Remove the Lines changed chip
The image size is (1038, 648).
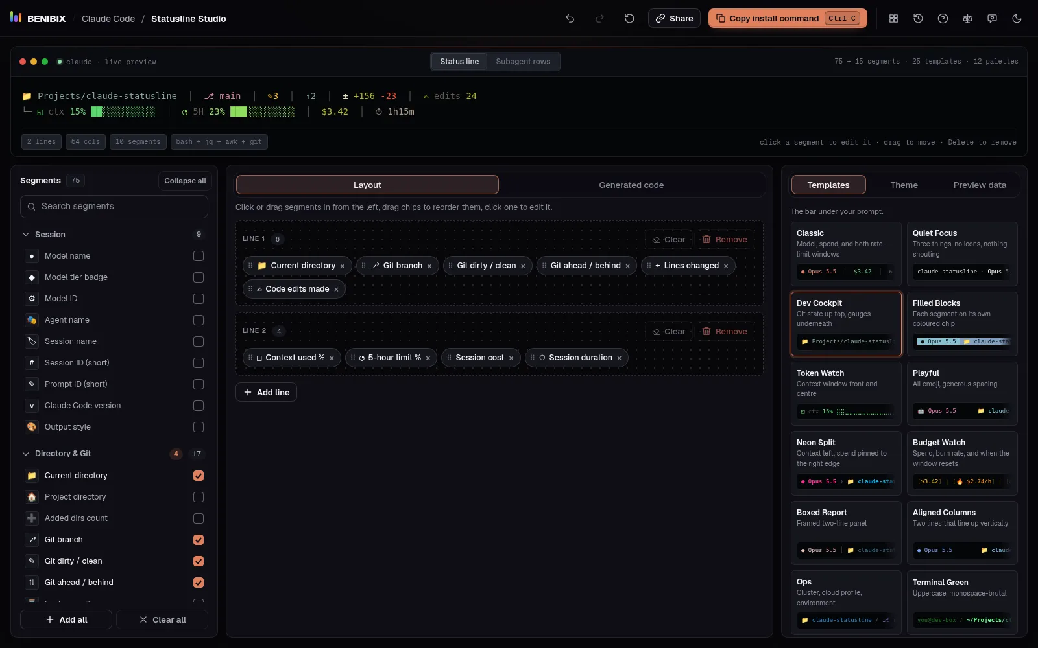[726, 266]
